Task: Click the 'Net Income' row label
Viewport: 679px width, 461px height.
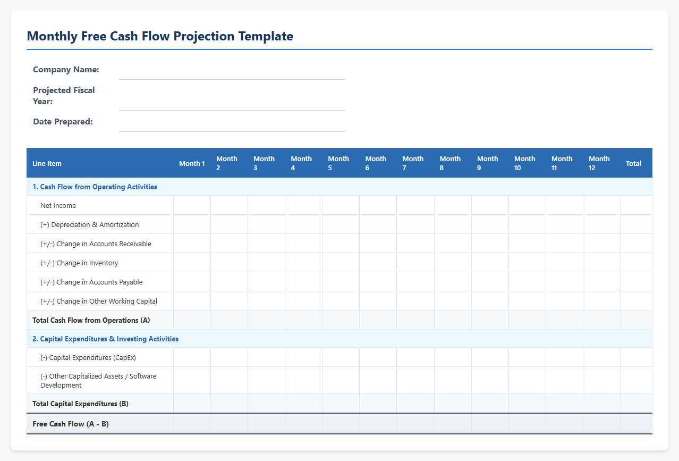Action: point(58,205)
